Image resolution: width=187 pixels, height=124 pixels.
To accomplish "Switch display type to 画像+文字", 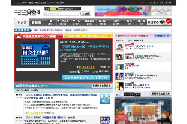I will pos(138,40).
